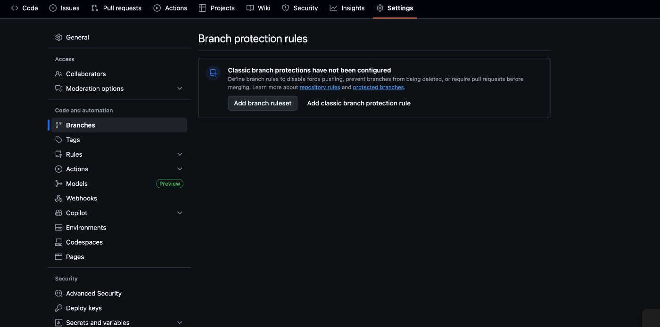Click the General settings gear icon
660x327 pixels.
click(58, 37)
